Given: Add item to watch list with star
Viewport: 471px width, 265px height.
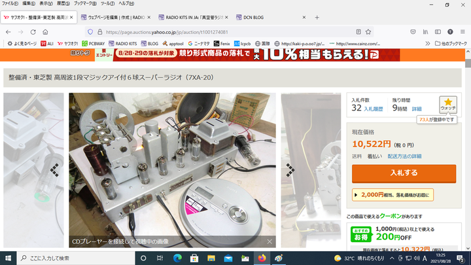Looking at the screenshot, I should coord(447,105).
